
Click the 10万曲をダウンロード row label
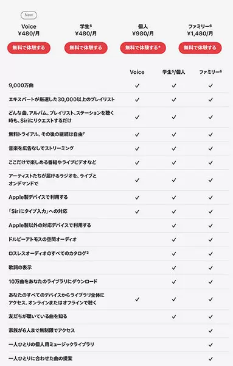[x=53, y=281]
